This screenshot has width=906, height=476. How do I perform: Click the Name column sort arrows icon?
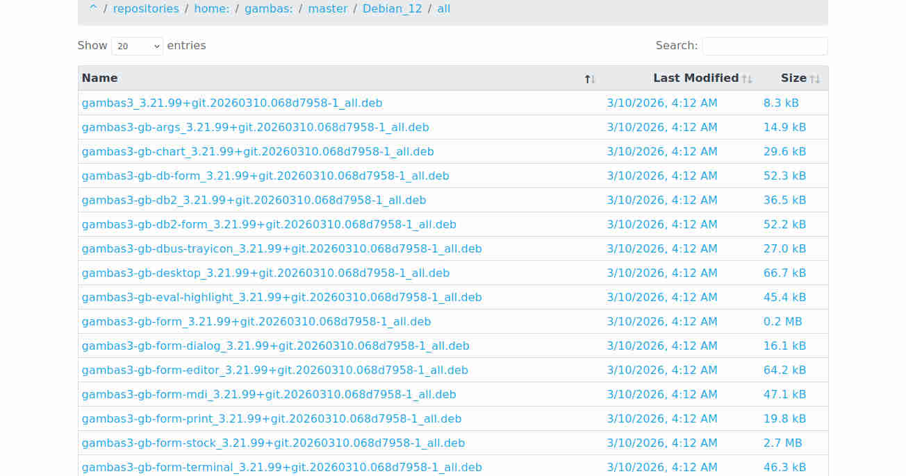[x=590, y=79]
